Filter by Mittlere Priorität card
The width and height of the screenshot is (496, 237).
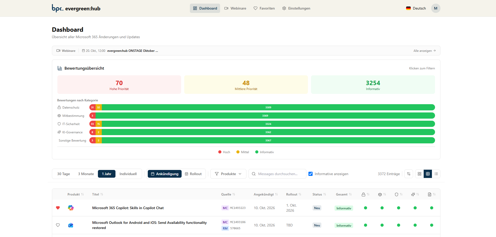246,85
